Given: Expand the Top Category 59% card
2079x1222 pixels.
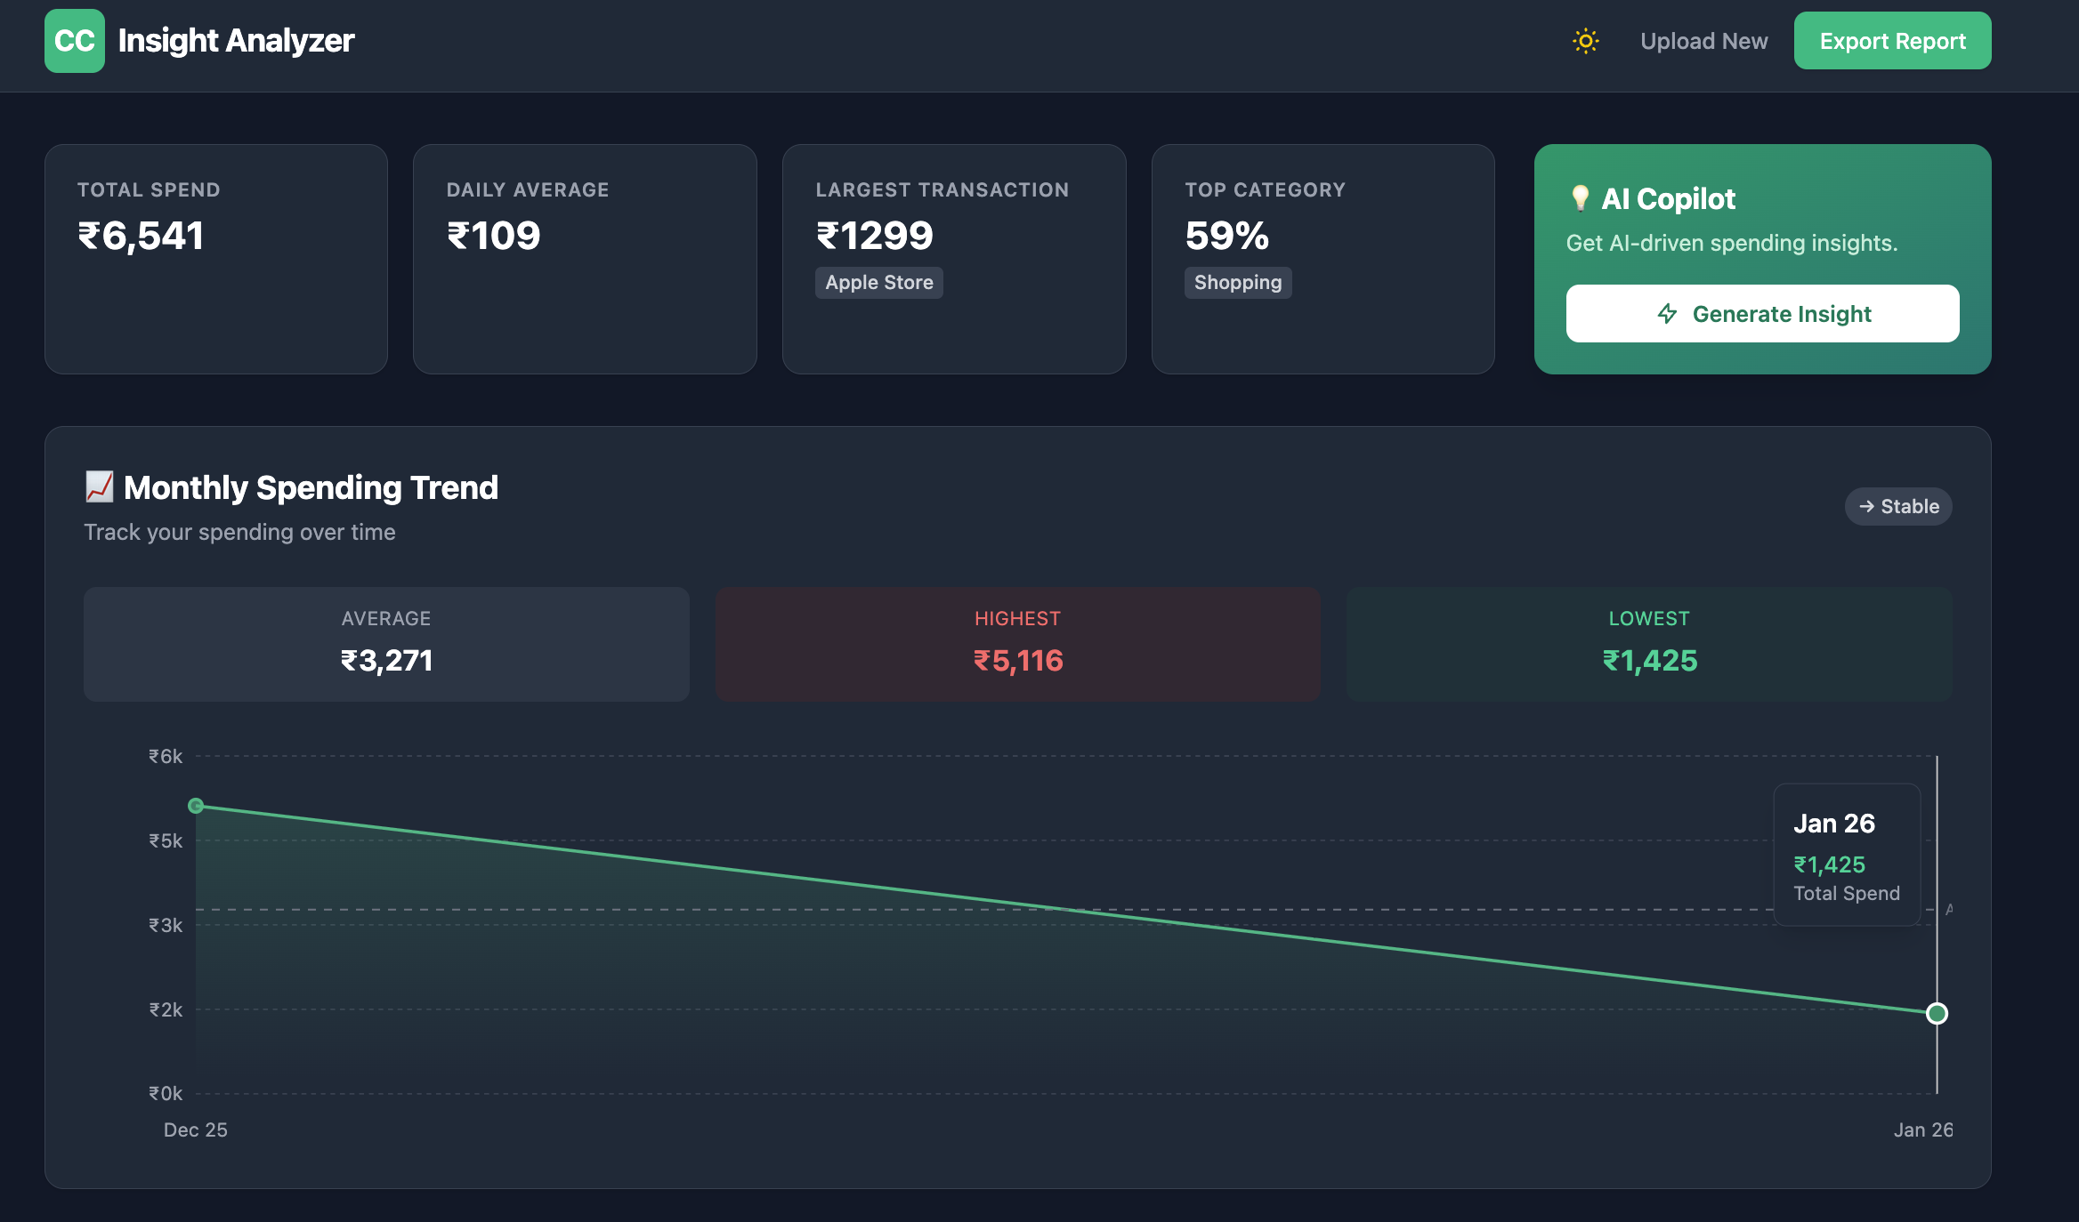Looking at the screenshot, I should point(1323,259).
